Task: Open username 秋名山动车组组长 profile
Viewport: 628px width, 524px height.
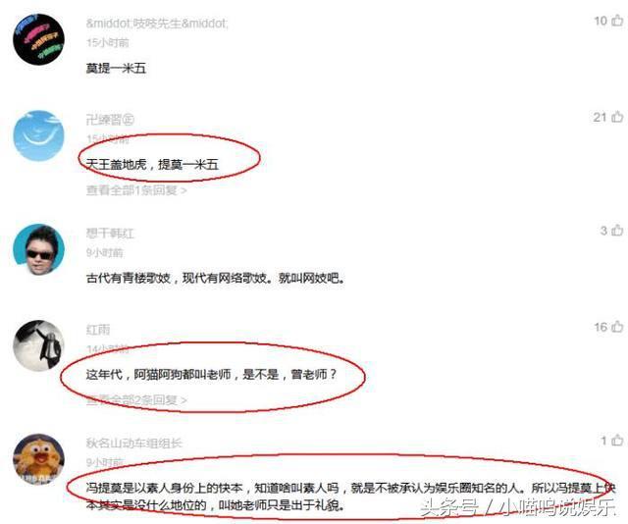Action: (x=134, y=444)
